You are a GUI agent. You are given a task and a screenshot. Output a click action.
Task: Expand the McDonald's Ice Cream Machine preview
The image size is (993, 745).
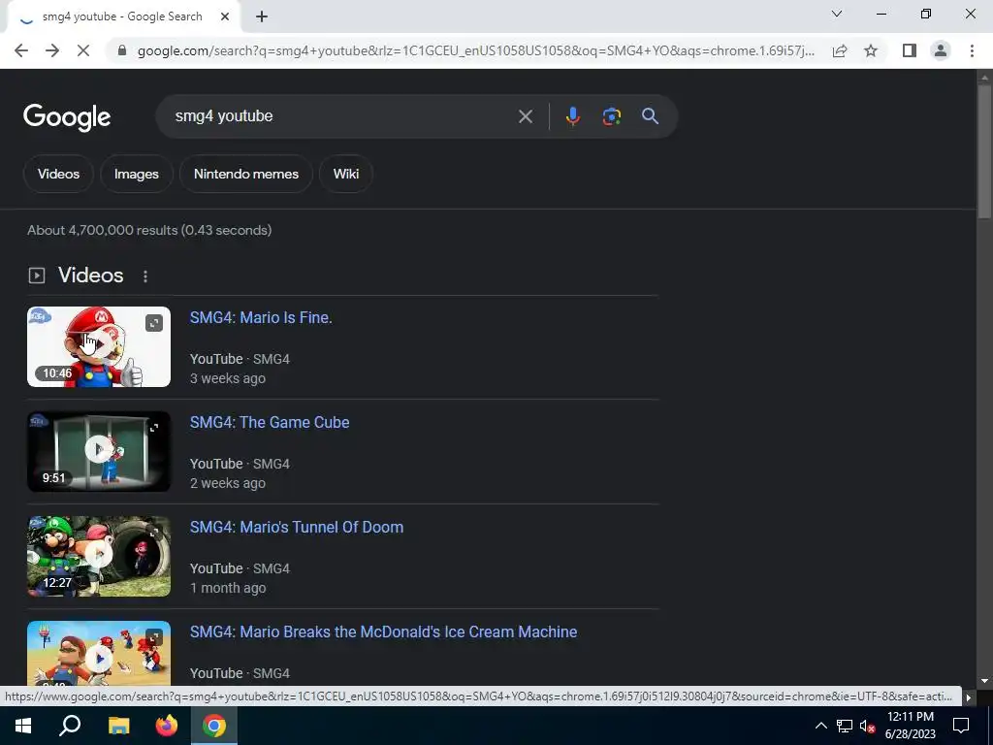pos(154,637)
